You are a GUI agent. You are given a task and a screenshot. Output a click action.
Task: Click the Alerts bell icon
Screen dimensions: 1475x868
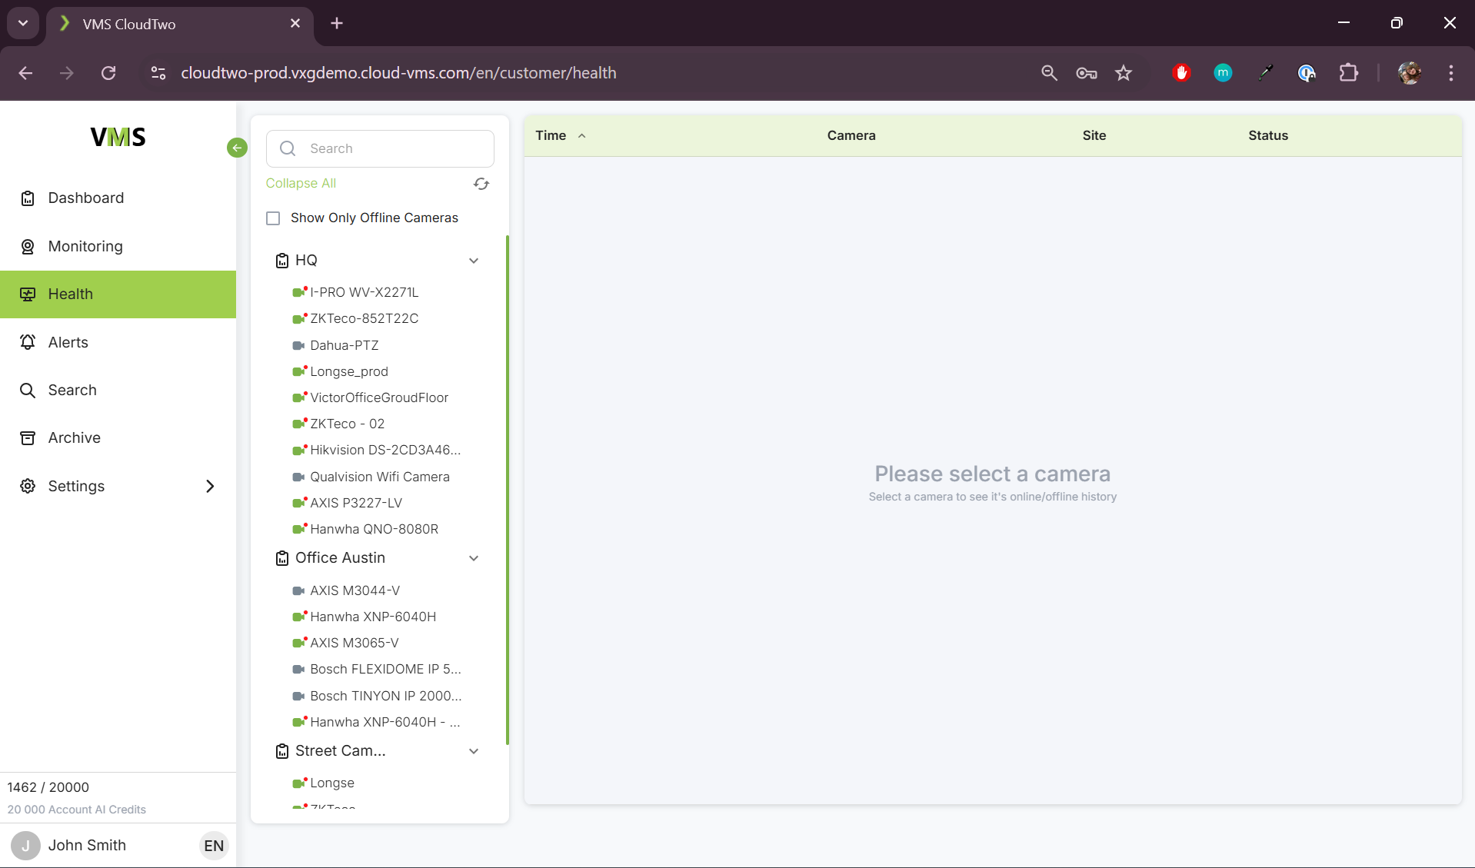[x=28, y=342]
